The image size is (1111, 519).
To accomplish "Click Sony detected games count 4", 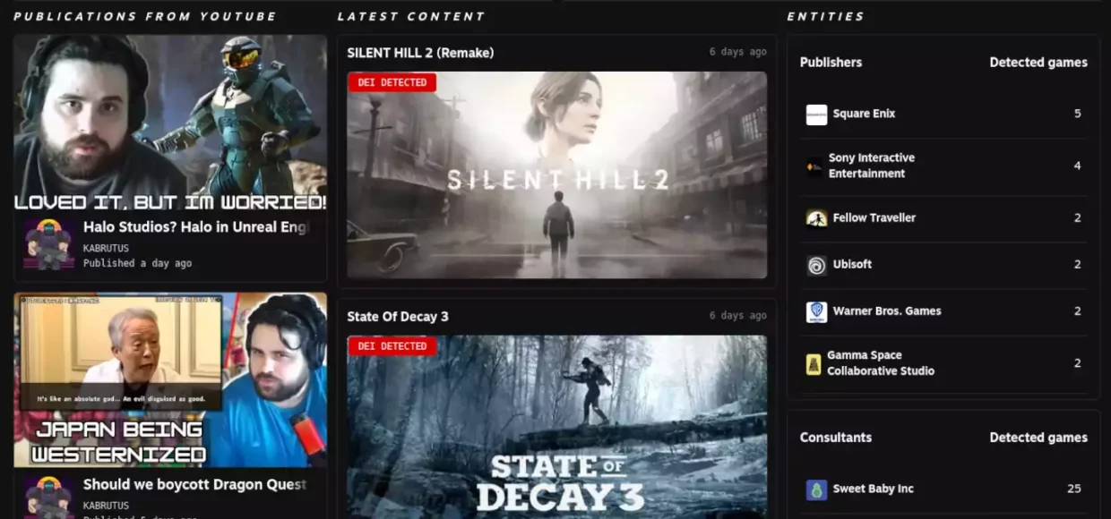I will coord(1078,166).
